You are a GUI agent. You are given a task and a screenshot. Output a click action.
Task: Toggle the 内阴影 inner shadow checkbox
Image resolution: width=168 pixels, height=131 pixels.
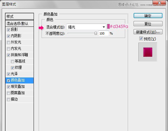(x=8, y=36)
